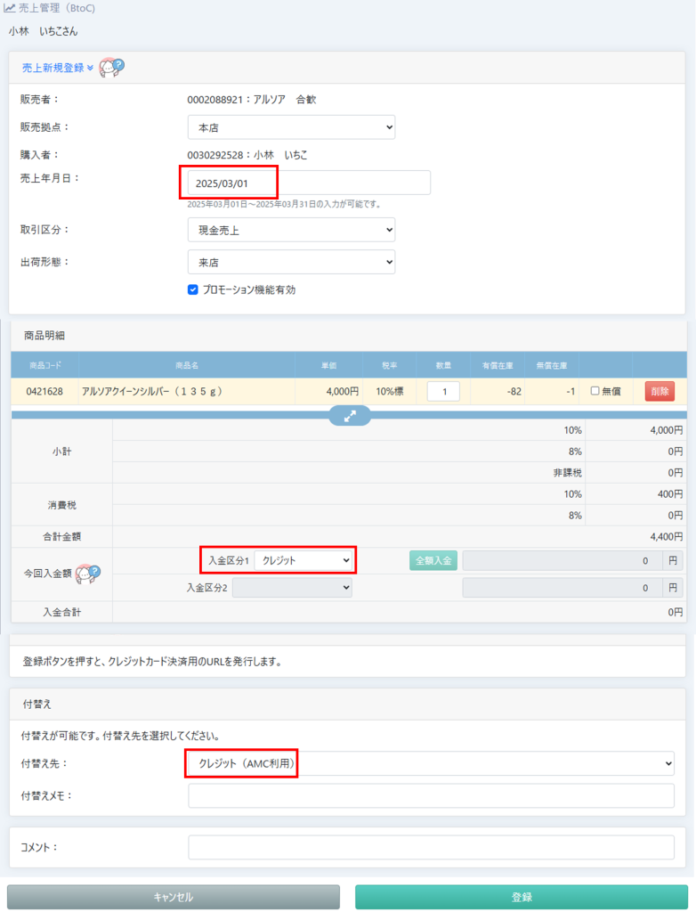
Task: Check the 無償 checkbox in product row
Action: point(596,391)
